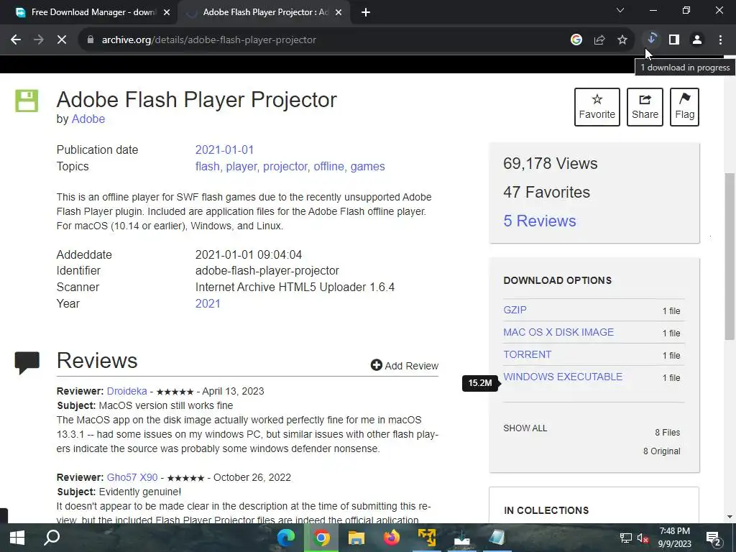The width and height of the screenshot is (736, 552).
Task: Open a new browser tab
Action: coord(366,12)
